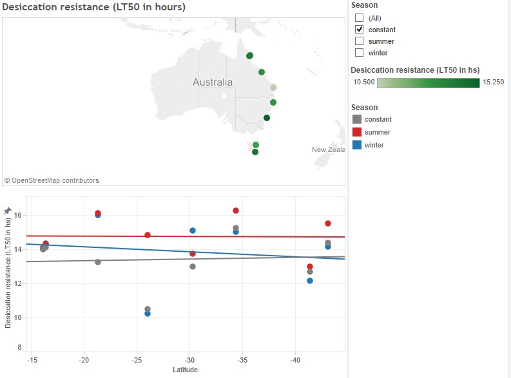The width and height of the screenshot is (511, 378).
Task: Click the highest red point in scatter plot
Action: 236,211
